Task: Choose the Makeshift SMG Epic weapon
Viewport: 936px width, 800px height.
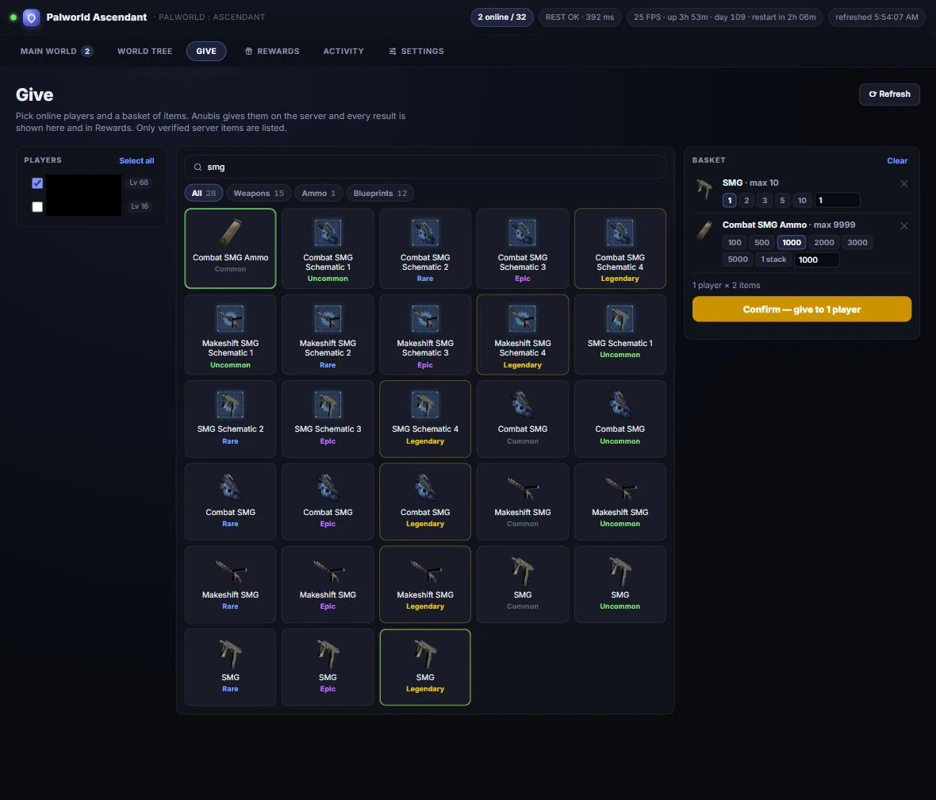Action: pyautogui.click(x=328, y=584)
